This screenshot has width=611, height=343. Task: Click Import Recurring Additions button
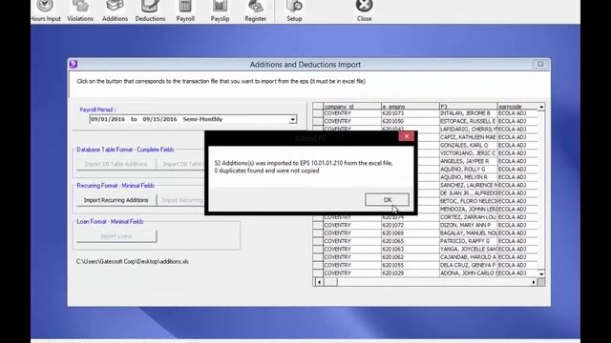point(116,200)
